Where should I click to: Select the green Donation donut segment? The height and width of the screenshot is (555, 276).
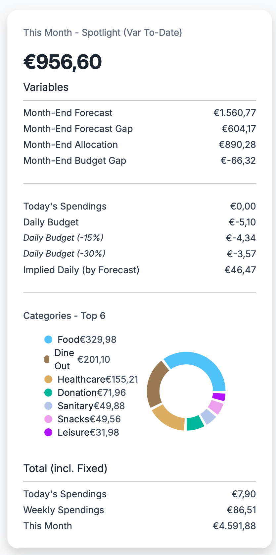pos(195,423)
